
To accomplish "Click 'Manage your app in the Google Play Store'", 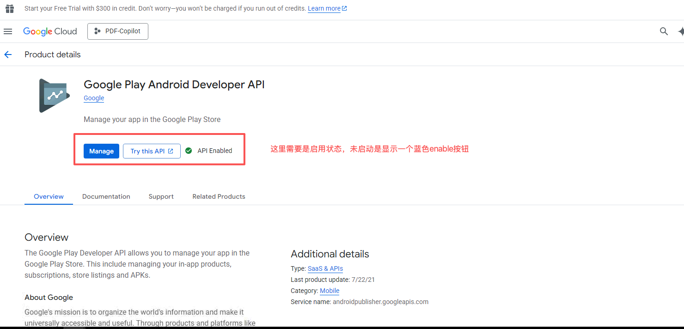I will click(152, 119).
